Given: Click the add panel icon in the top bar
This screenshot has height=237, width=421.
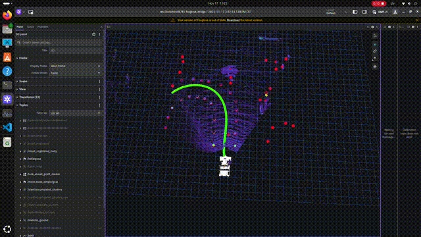Looking at the screenshot, I should (x=31, y=12).
